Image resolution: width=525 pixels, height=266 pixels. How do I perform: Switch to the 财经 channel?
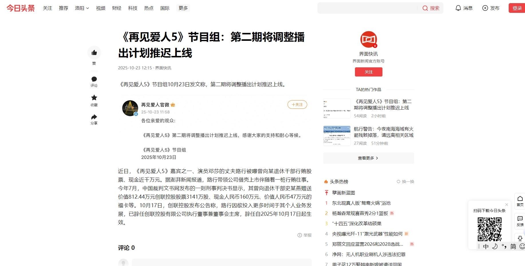click(x=117, y=8)
